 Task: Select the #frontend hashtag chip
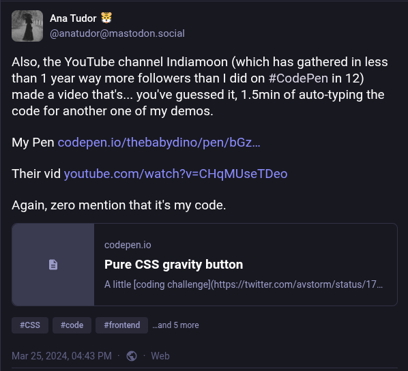point(121,325)
